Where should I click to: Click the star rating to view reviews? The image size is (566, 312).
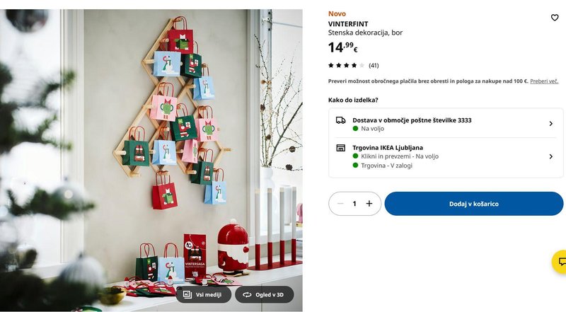(x=346, y=65)
